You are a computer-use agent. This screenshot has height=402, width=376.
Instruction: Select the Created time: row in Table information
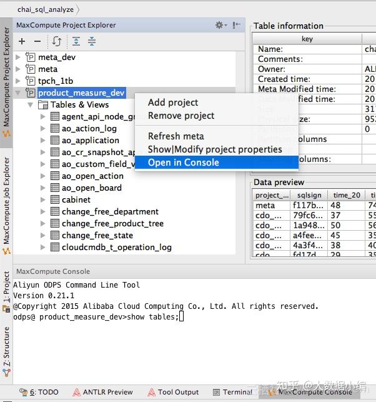[x=315, y=79]
